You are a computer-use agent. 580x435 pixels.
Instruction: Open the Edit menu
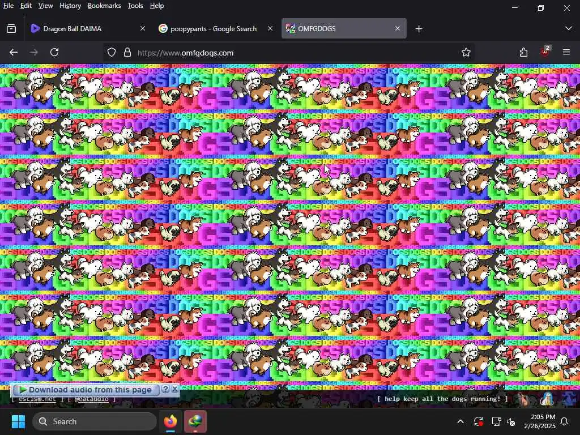click(25, 6)
